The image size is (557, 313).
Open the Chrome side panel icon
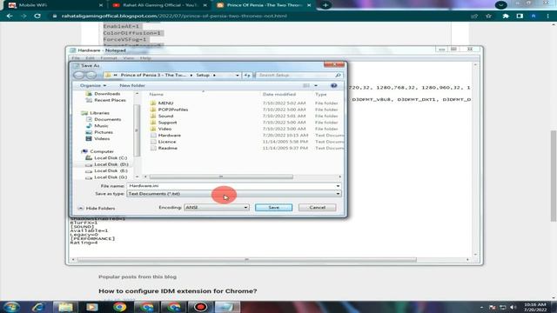(520, 16)
